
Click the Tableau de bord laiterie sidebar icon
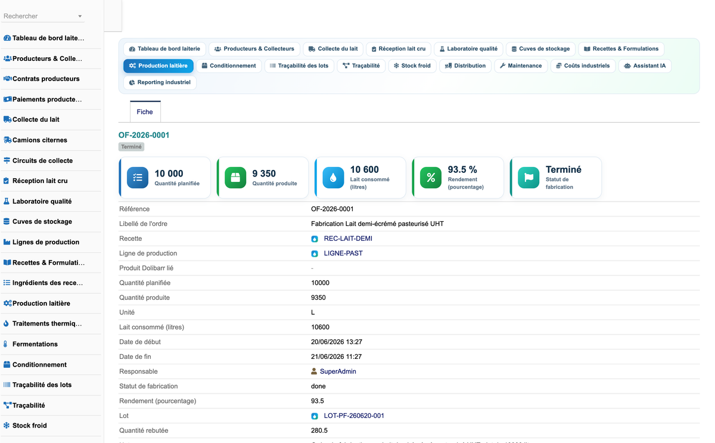coord(7,38)
